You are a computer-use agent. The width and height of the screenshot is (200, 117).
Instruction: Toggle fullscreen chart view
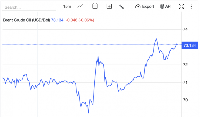click(181, 6)
